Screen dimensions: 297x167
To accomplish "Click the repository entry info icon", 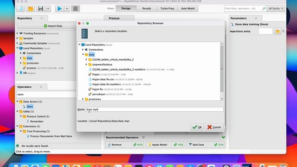I will 283,31.
